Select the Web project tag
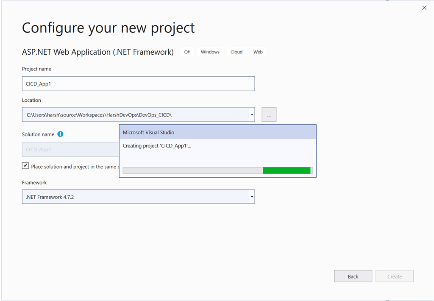This screenshot has height=301, width=434. [258, 52]
